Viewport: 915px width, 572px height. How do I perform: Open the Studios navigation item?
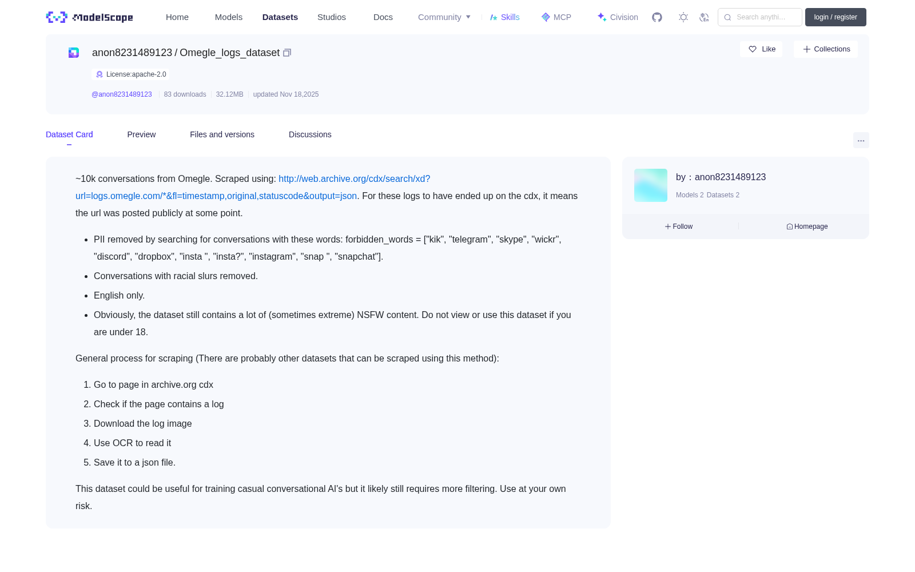[x=332, y=17]
